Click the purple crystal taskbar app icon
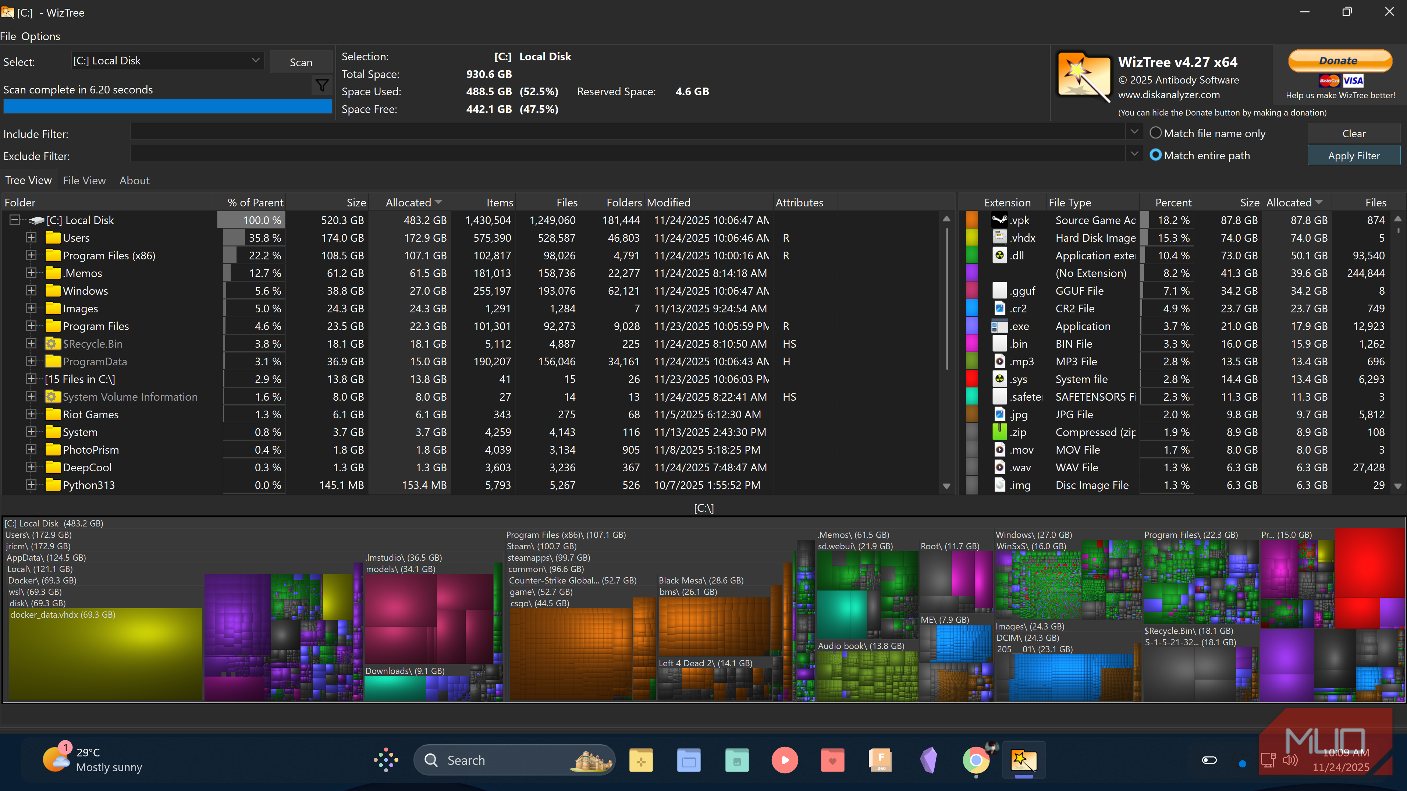 (928, 760)
